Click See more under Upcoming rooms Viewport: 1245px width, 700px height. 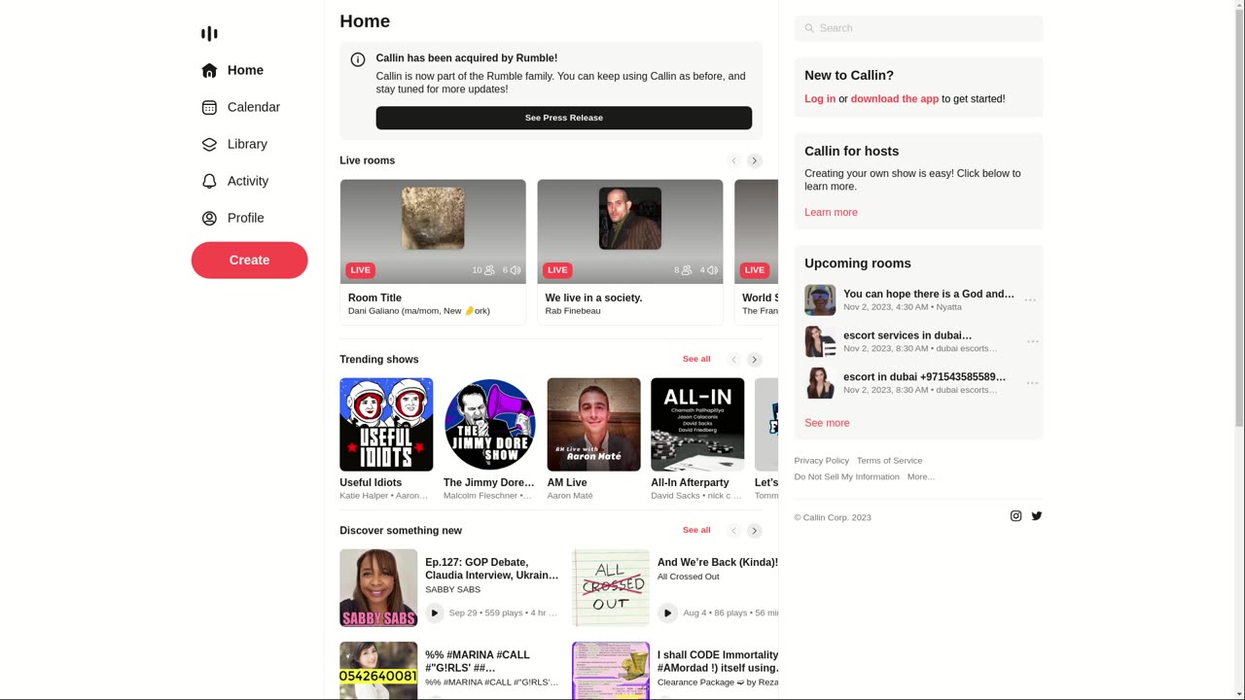click(827, 423)
